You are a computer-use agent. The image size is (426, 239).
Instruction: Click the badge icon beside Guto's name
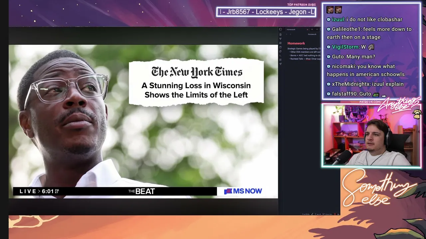(329, 57)
